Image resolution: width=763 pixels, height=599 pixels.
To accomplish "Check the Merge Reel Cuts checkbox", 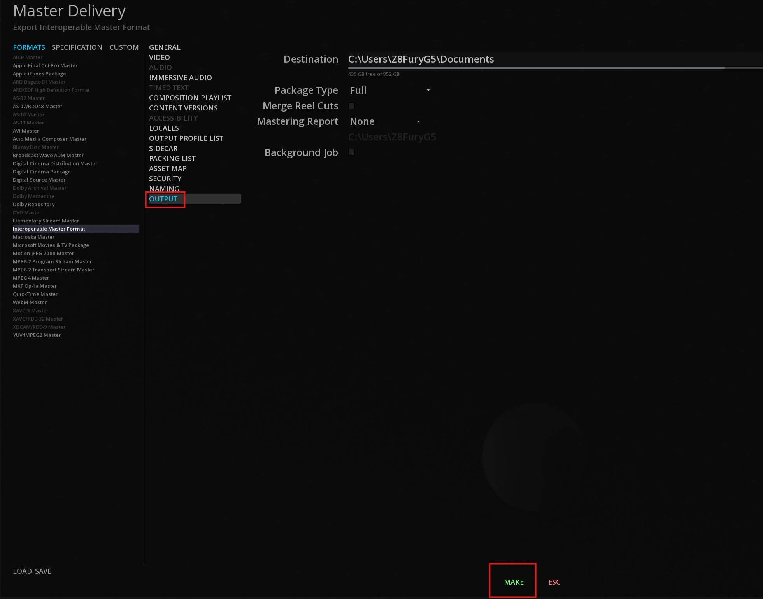I will 351,106.
